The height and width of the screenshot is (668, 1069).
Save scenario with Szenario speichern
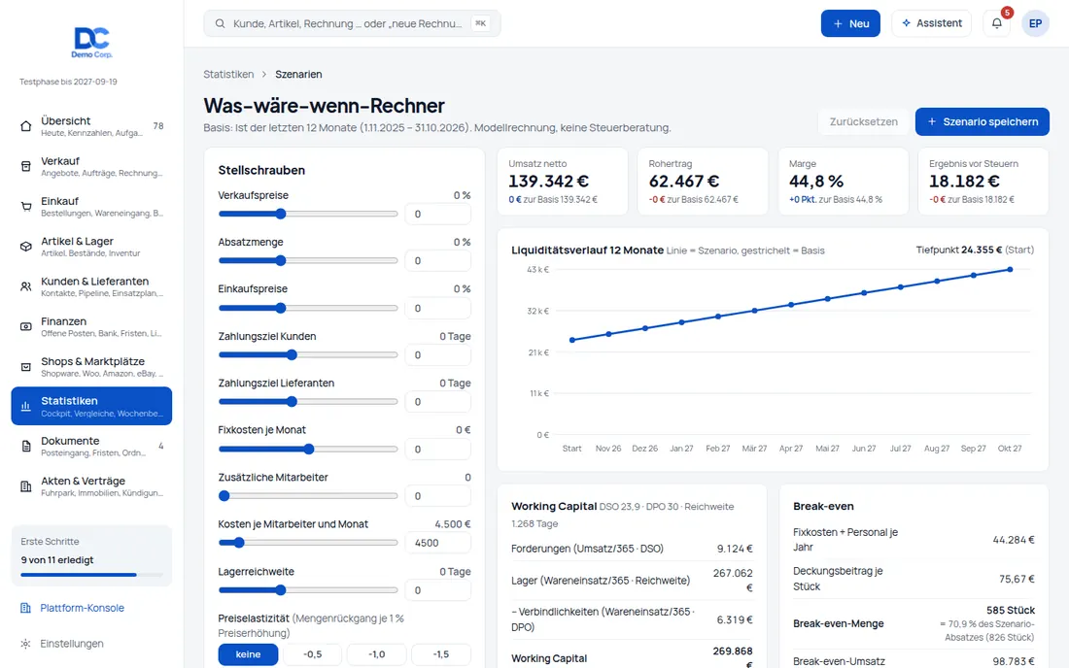coord(982,122)
